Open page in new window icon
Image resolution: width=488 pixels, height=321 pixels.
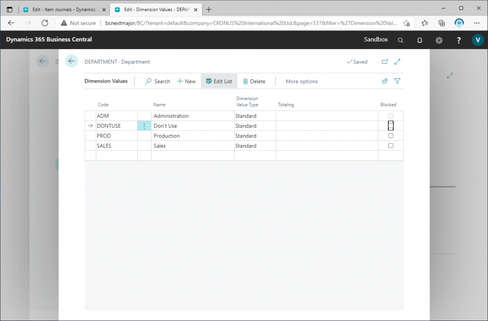[x=385, y=62]
